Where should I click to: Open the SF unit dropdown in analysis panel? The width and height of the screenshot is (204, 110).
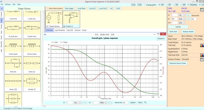click(182, 15)
